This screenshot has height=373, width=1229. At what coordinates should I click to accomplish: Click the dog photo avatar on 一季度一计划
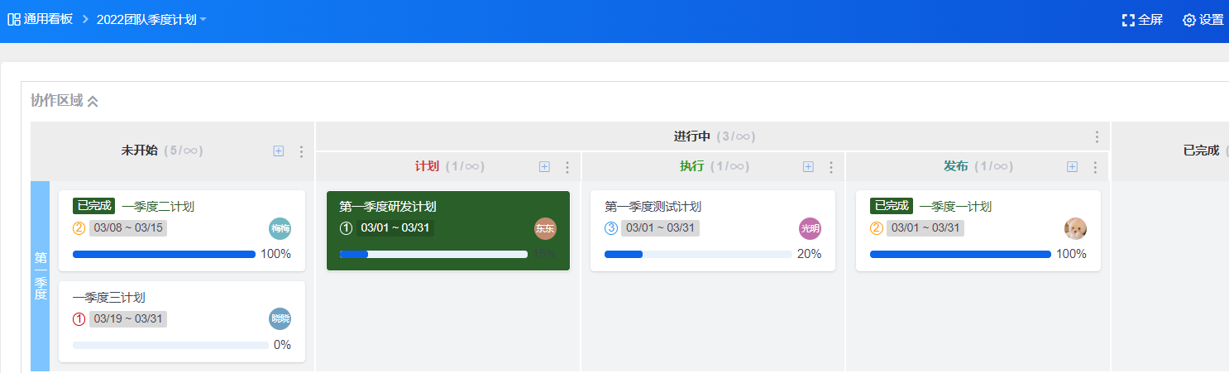pyautogui.click(x=1075, y=229)
